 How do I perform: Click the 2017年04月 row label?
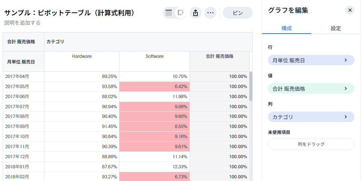(17, 77)
